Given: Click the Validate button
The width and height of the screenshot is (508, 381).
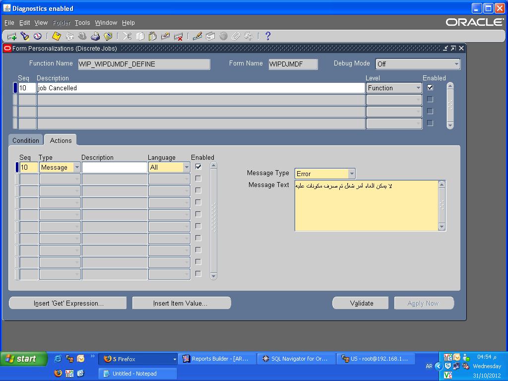Looking at the screenshot, I should click(x=362, y=303).
